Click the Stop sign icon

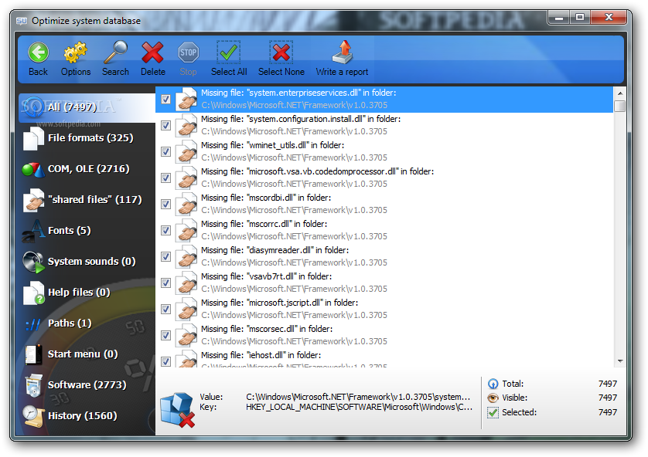(x=188, y=52)
